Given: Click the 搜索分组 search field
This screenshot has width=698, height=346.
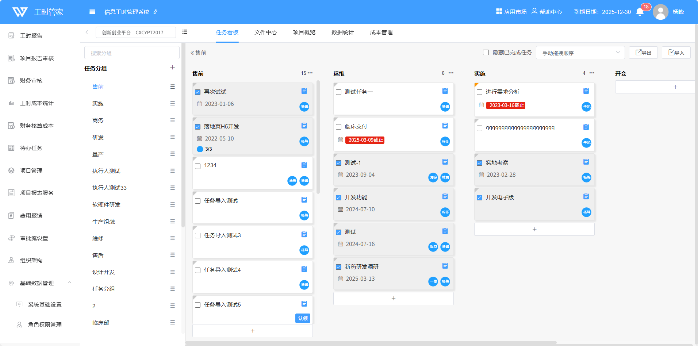Looking at the screenshot, I should [132, 53].
